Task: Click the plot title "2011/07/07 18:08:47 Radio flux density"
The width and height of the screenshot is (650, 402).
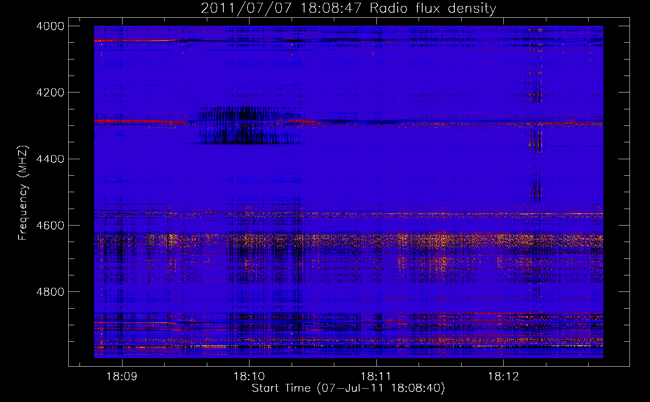Action: tap(348, 8)
